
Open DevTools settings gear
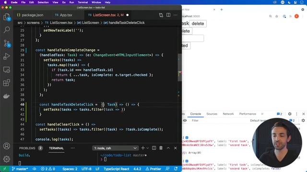(x=290, y=114)
